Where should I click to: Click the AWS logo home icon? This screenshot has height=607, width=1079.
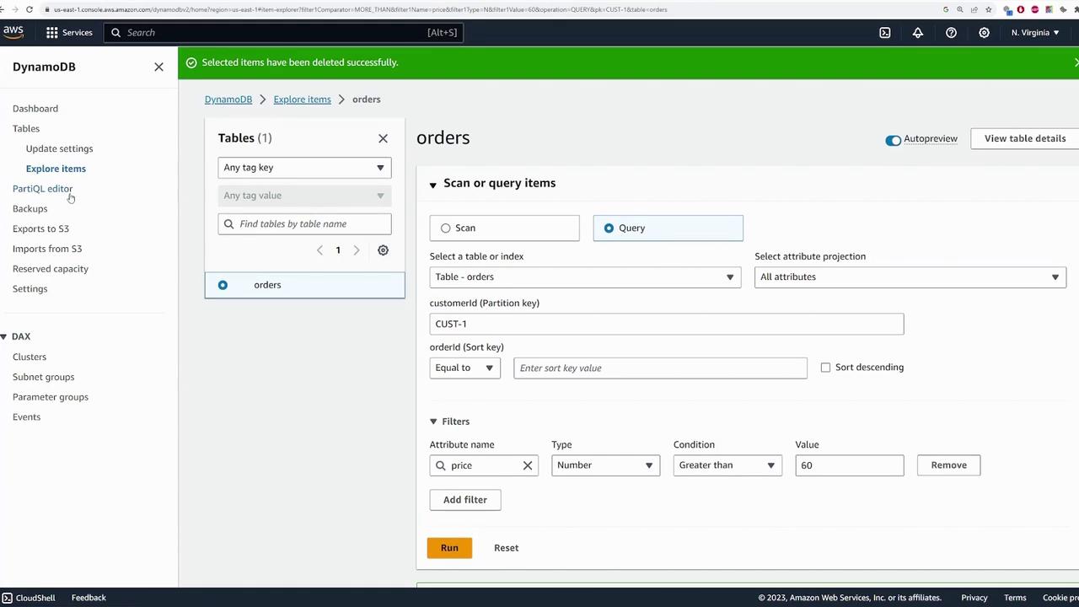[13, 32]
